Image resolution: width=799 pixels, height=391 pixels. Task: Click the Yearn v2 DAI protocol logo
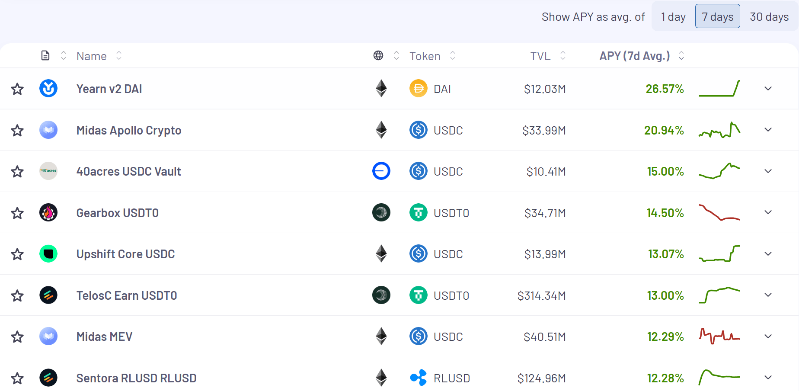pos(48,89)
